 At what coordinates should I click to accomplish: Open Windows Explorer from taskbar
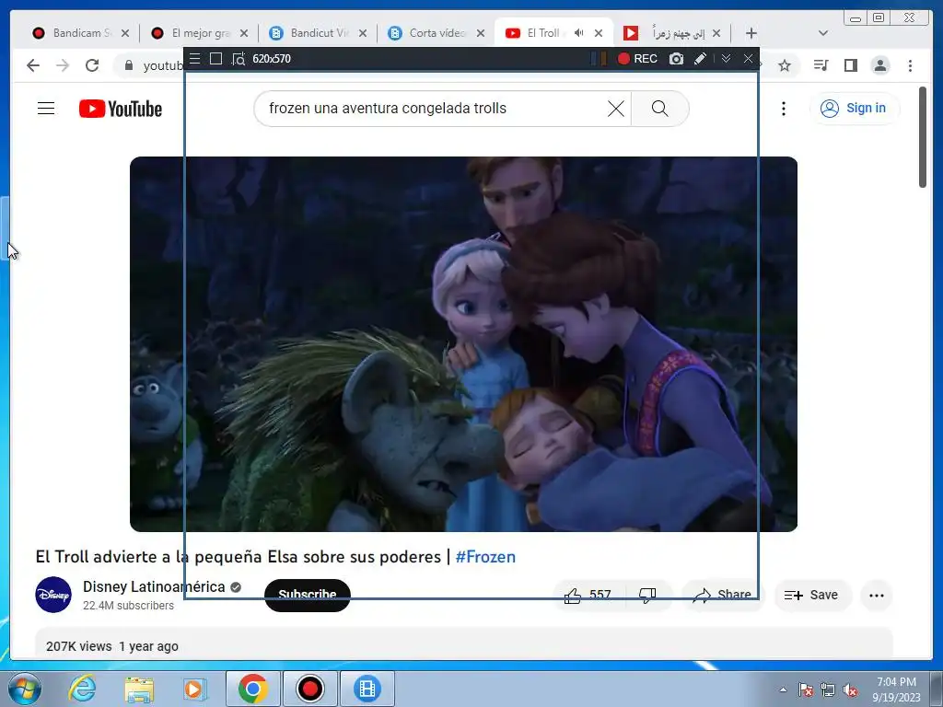(x=139, y=689)
